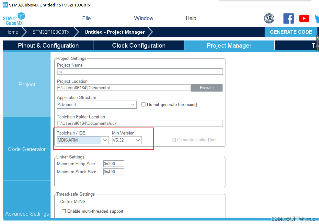Click the STM32CubeMX logo
The width and height of the screenshot is (319, 224).
pyautogui.click(x=14, y=19)
